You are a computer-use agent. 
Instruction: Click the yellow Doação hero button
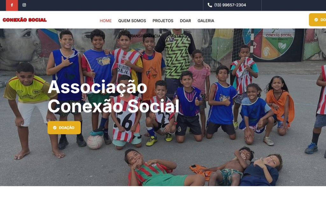64,128
